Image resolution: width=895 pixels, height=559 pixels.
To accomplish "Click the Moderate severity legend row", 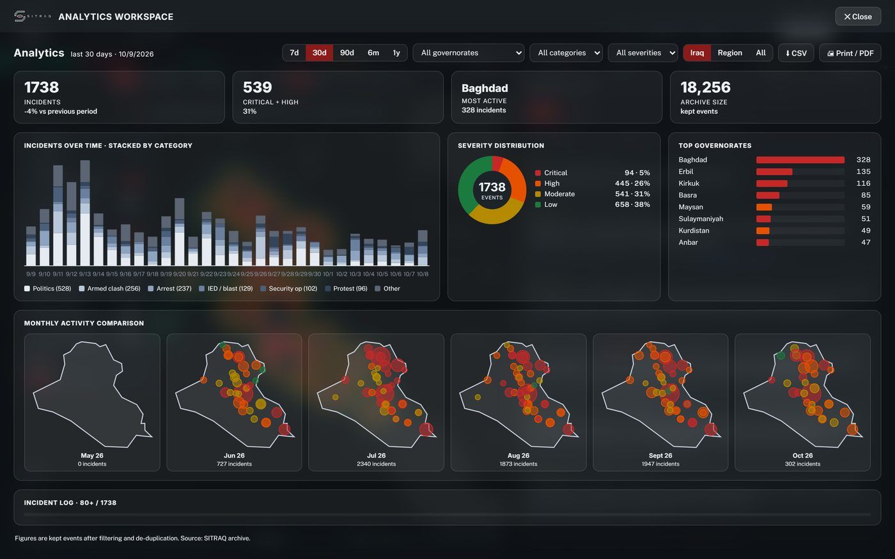I will tap(592, 194).
